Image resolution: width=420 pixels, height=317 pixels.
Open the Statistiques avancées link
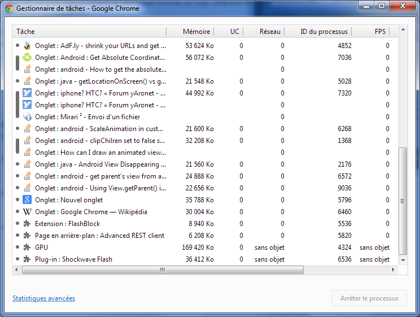pyautogui.click(x=43, y=298)
